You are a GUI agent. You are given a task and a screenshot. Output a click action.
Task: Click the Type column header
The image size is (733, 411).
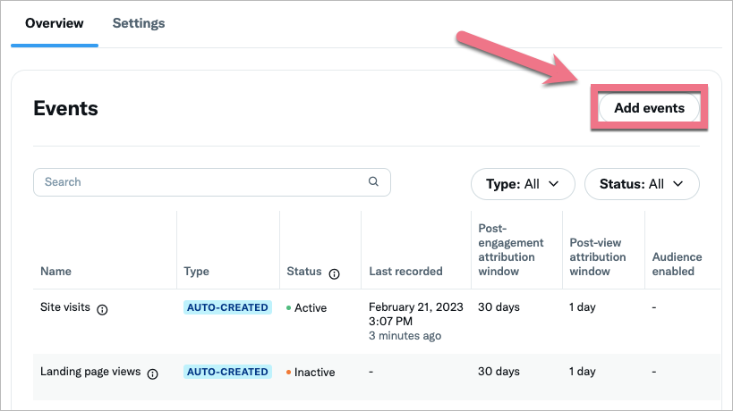click(x=196, y=272)
